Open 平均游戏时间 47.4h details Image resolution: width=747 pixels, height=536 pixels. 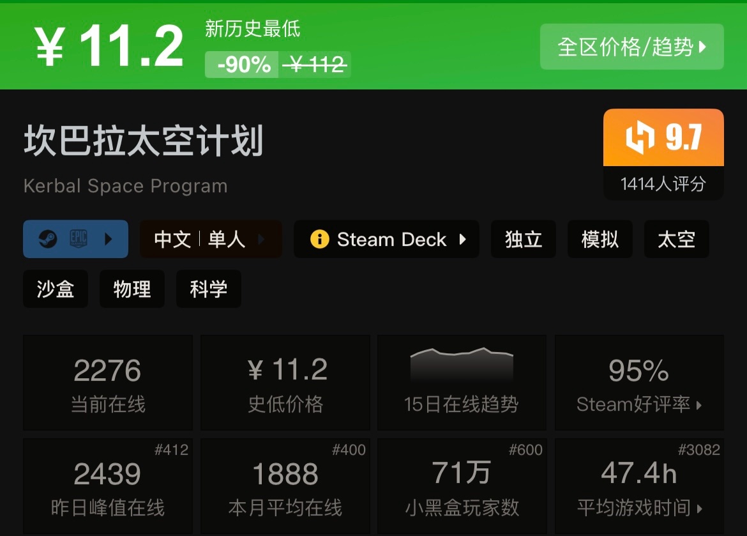tap(639, 486)
